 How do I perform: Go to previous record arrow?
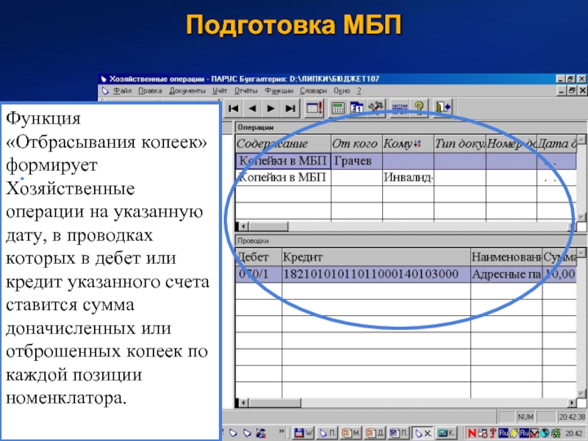pyautogui.click(x=252, y=108)
